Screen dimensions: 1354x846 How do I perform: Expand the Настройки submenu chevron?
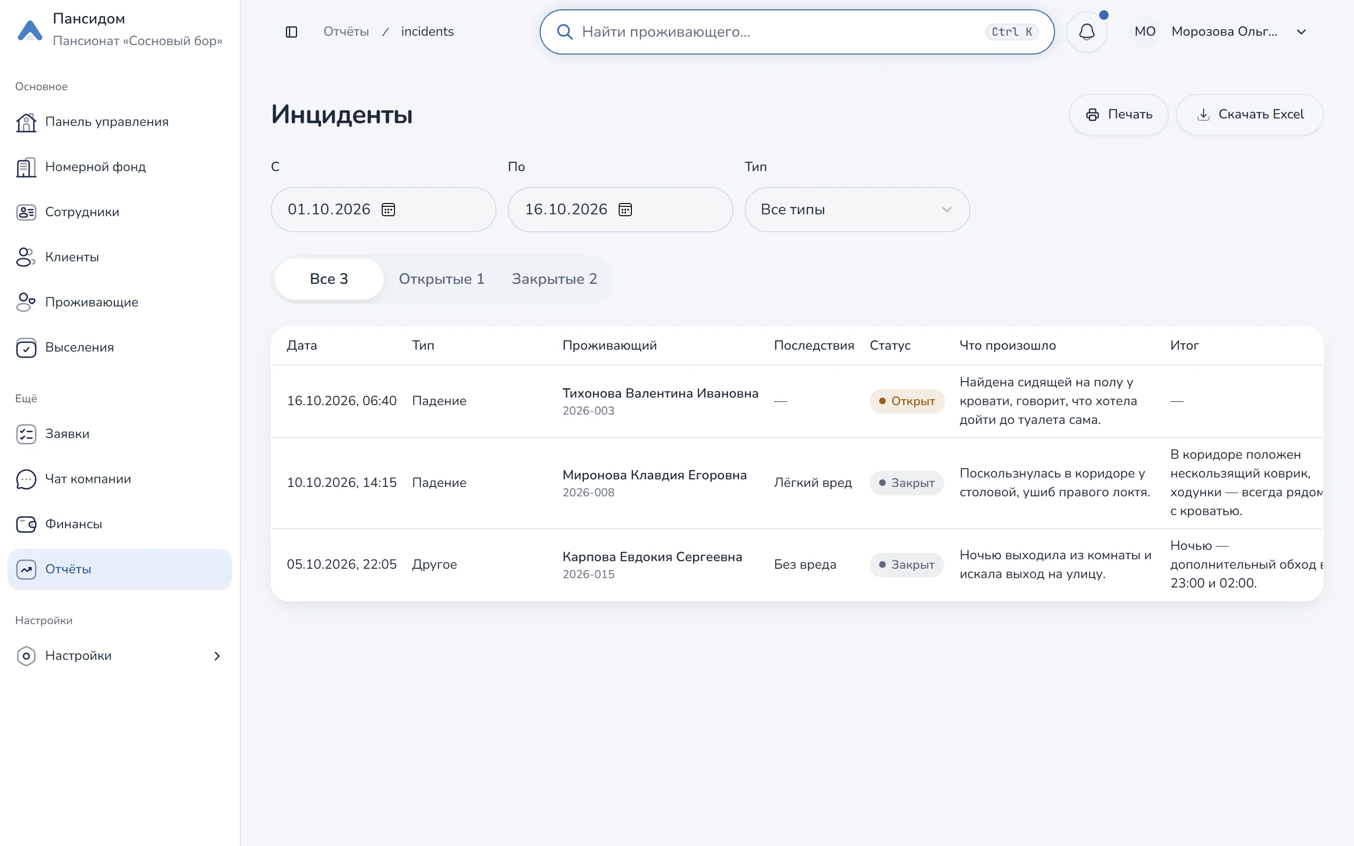pos(217,656)
